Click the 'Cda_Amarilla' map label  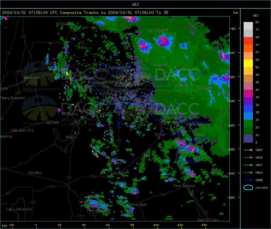(x=23, y=130)
